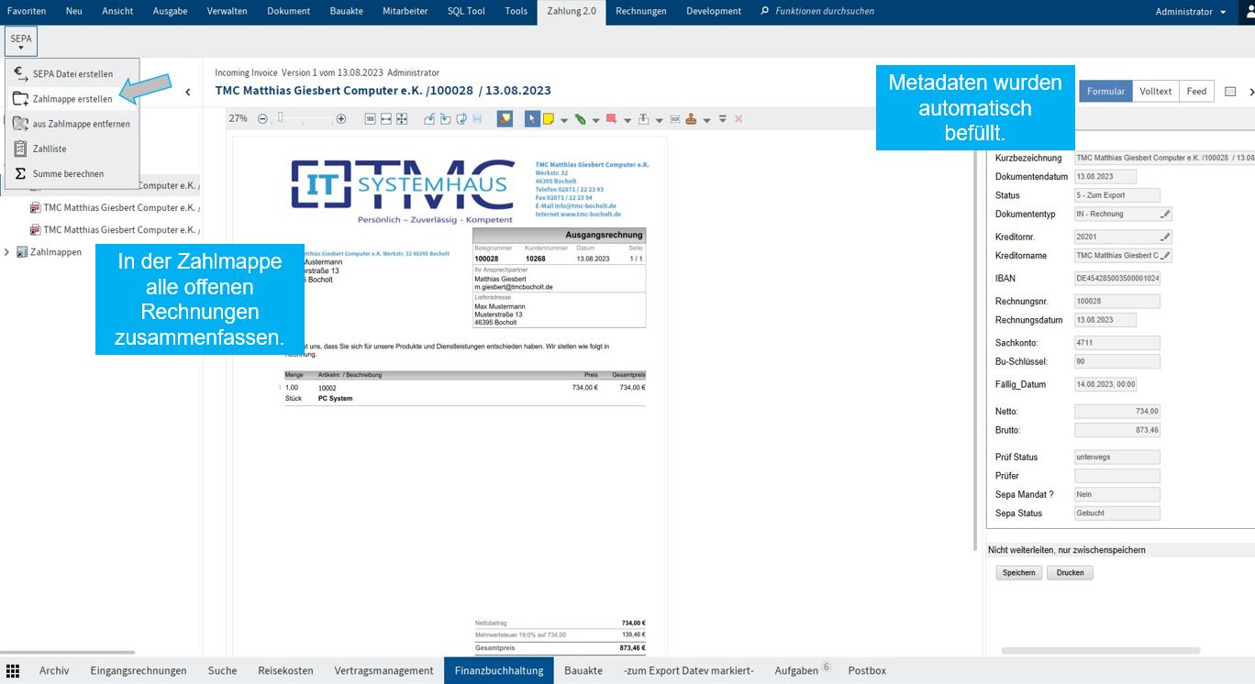Open the Zahlliste menu entry

[72, 149]
